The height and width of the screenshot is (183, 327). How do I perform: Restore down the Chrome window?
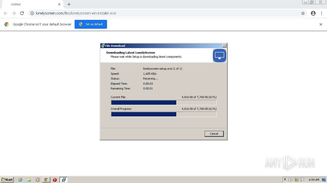click(312, 2)
